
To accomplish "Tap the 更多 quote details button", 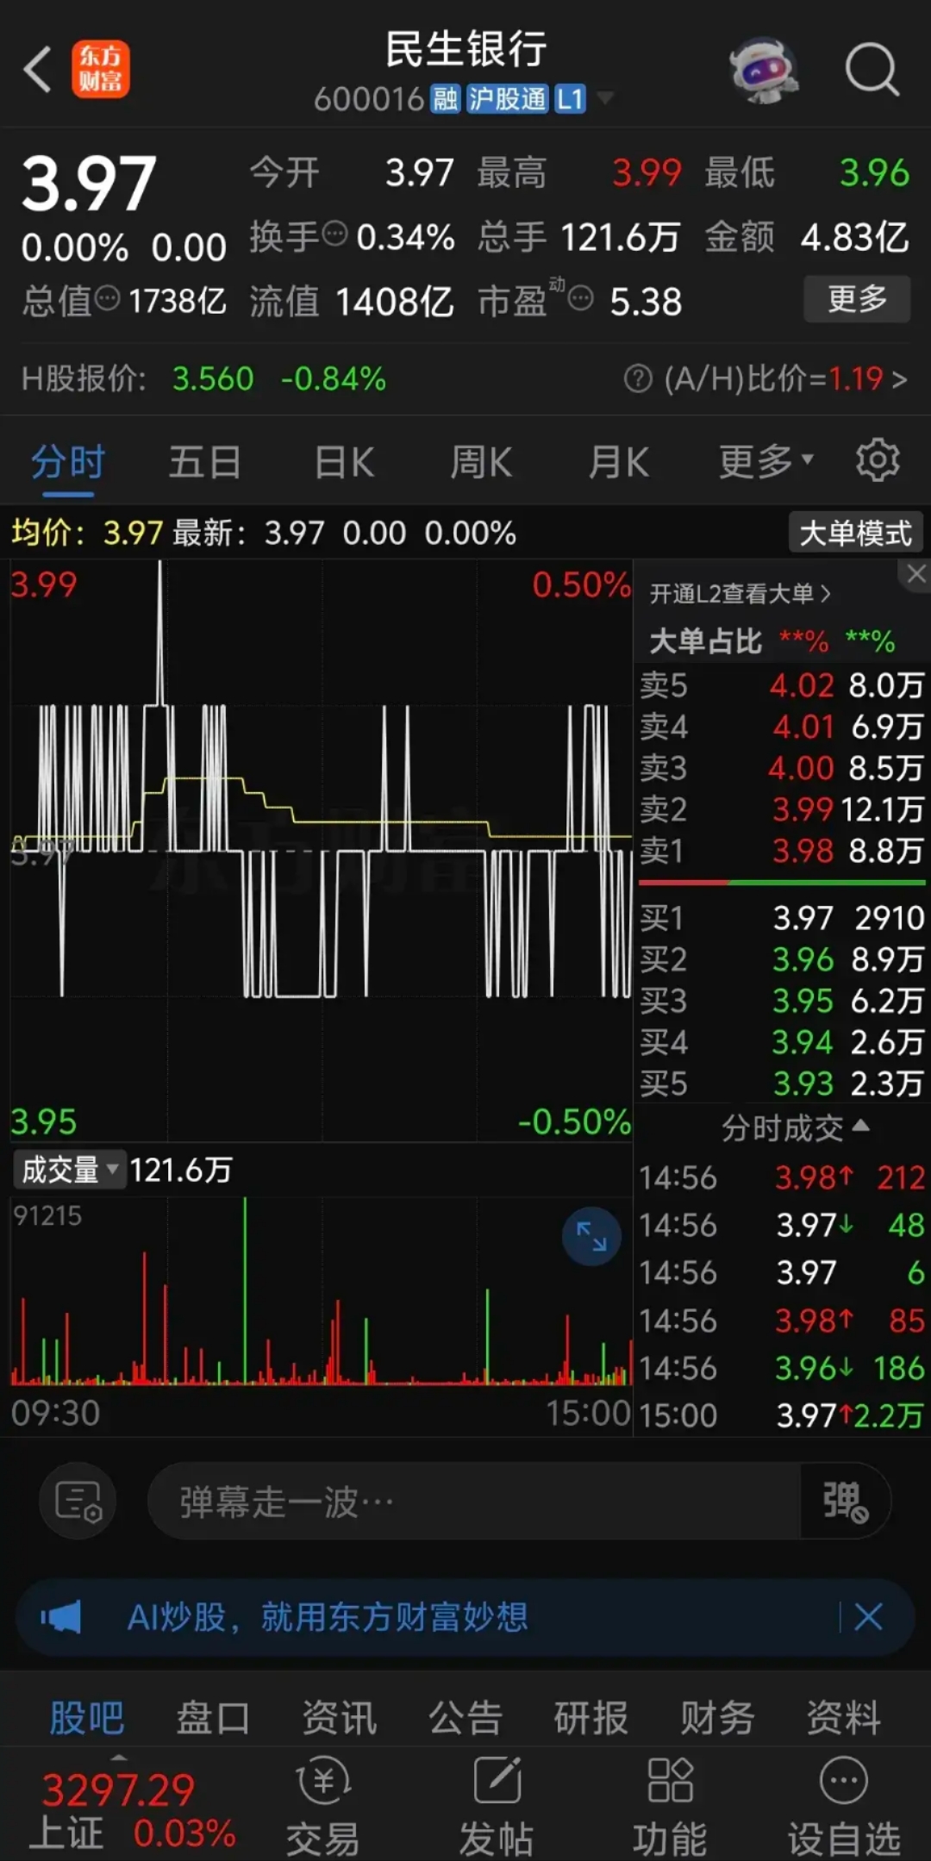I will (857, 299).
